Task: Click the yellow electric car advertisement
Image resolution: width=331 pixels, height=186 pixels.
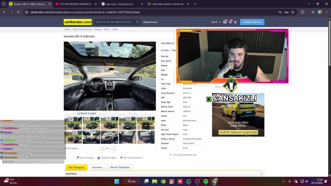Action: (x=238, y=115)
